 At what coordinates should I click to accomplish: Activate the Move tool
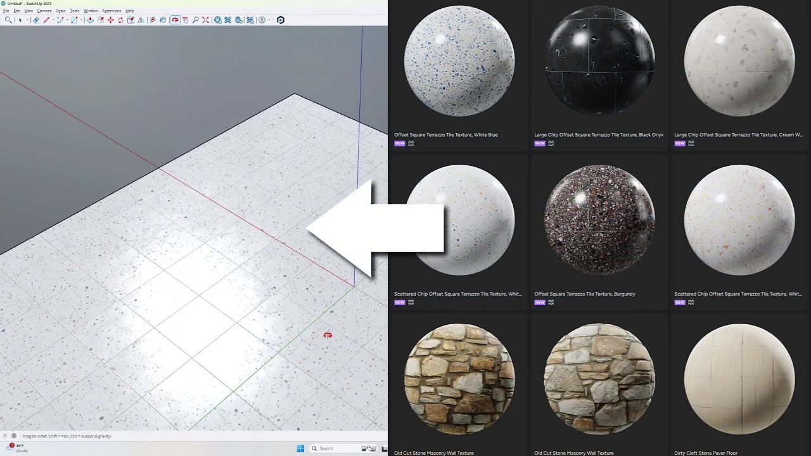click(x=110, y=20)
